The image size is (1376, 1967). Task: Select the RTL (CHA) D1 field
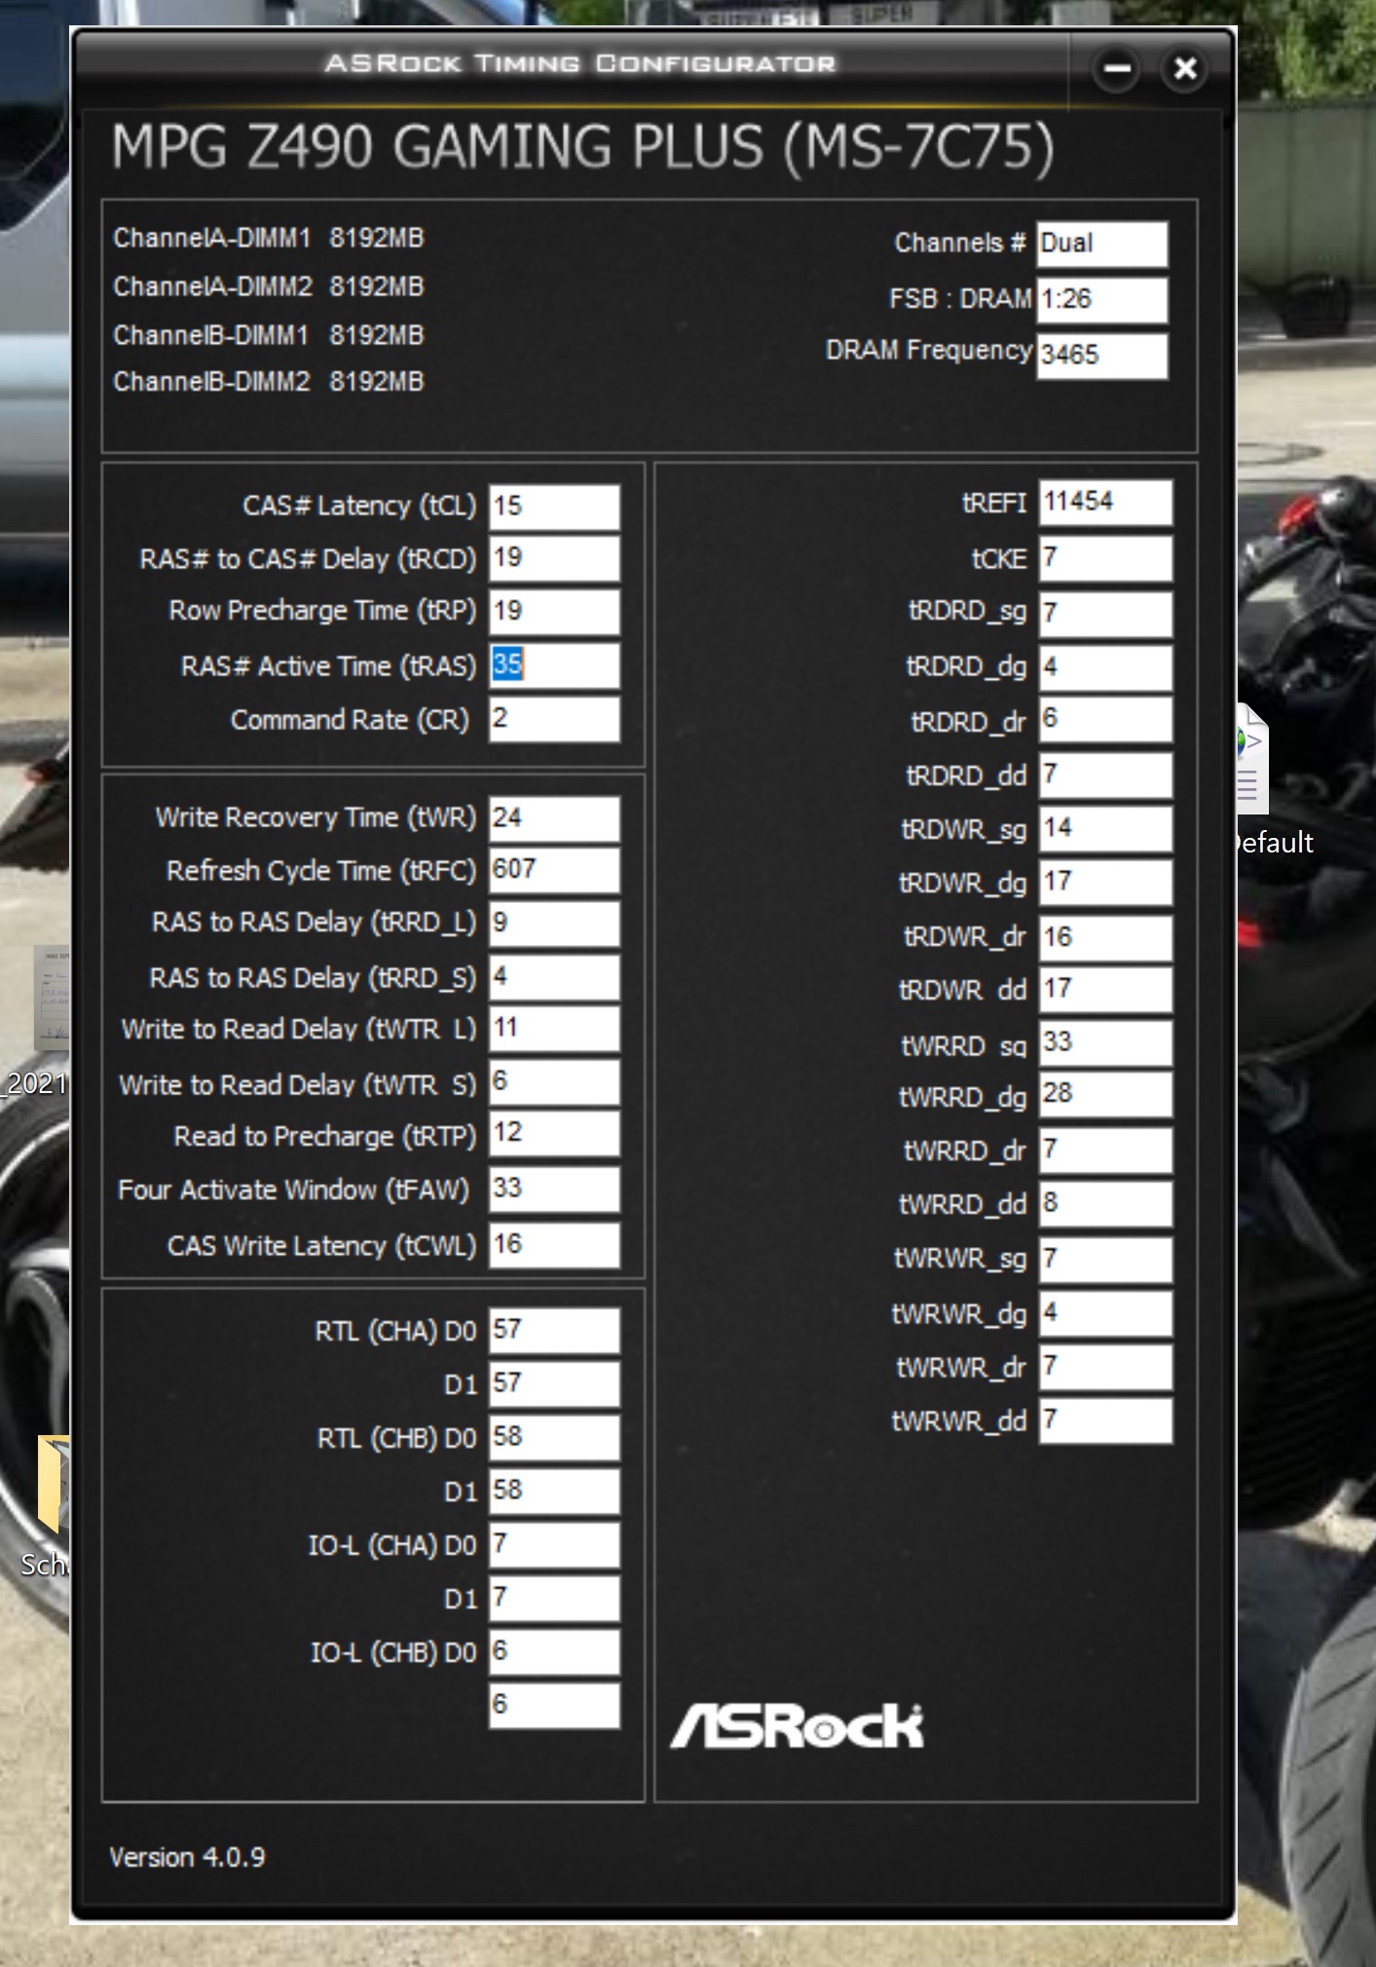pos(554,1384)
